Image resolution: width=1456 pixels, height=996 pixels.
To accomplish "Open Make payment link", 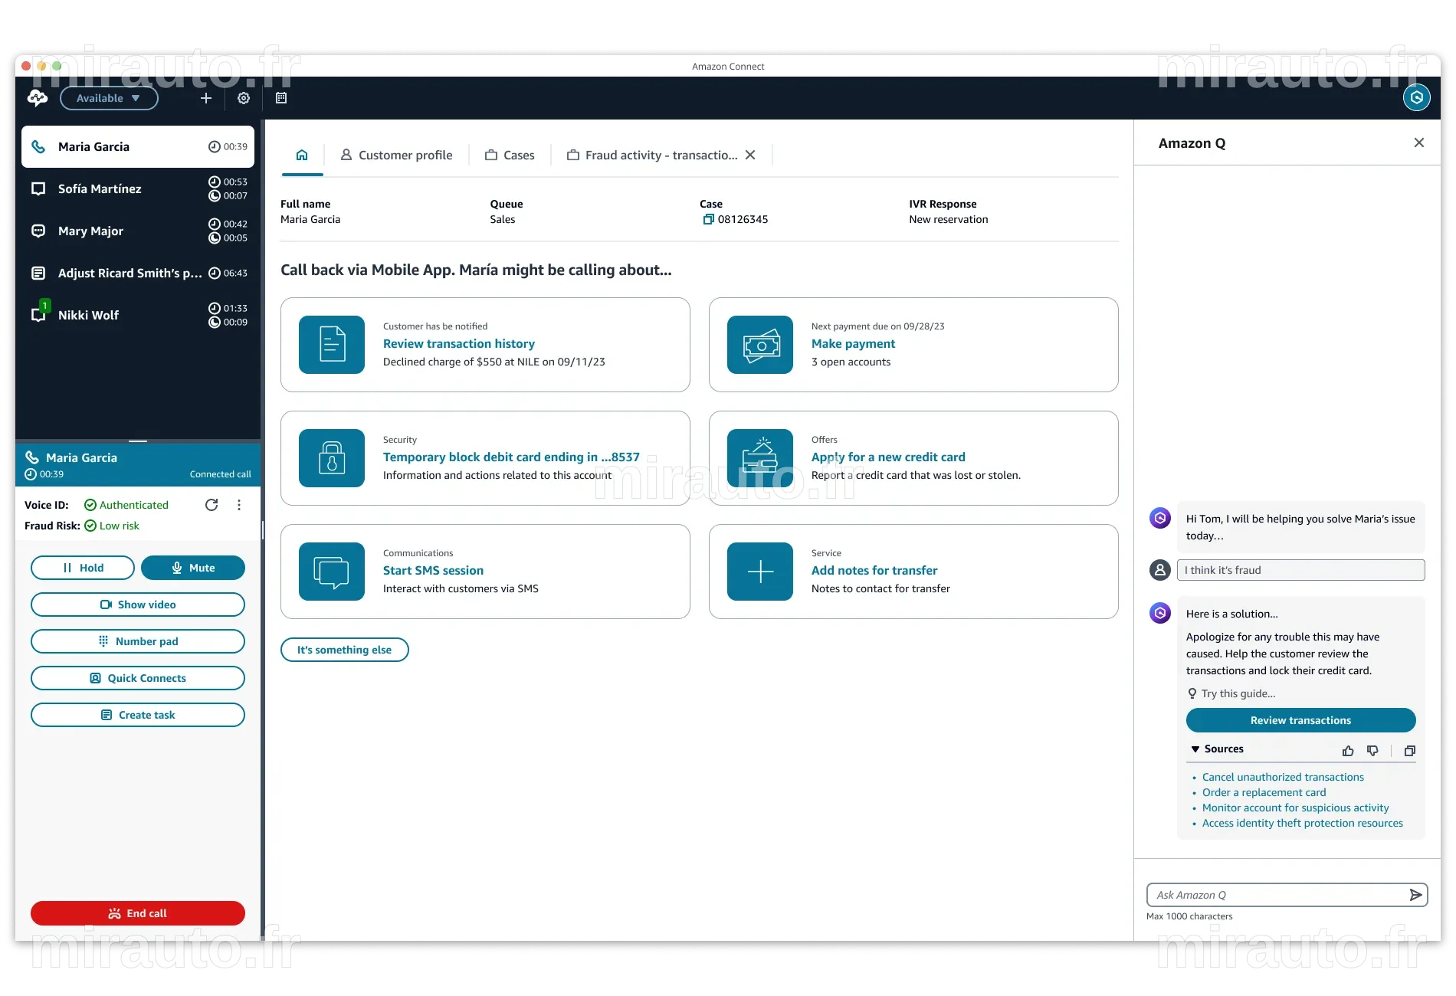I will [853, 344].
